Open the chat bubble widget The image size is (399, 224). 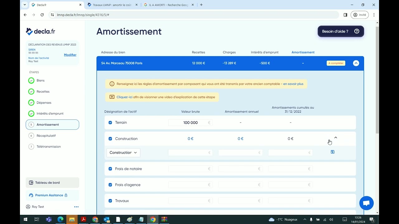click(x=366, y=203)
